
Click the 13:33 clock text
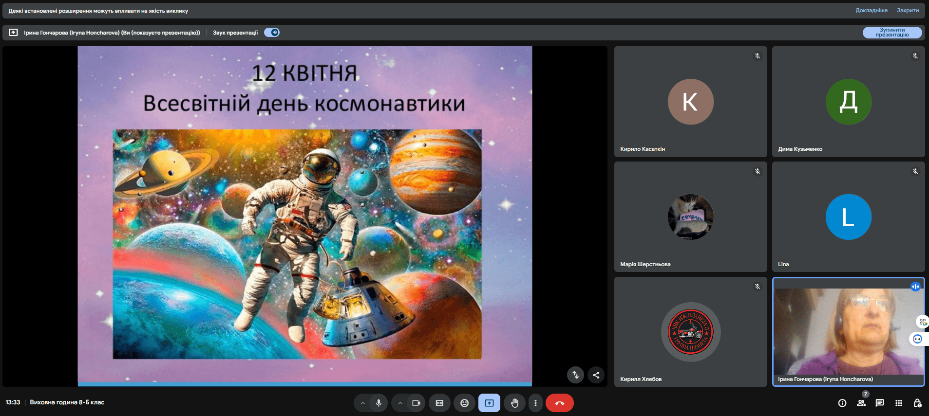tap(13, 402)
